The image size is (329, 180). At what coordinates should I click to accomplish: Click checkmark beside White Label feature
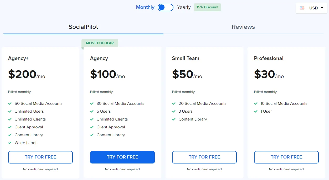point(10,143)
